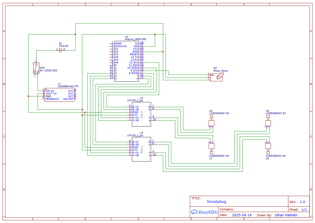Click the '8 MOSI' pin label

click(133, 73)
